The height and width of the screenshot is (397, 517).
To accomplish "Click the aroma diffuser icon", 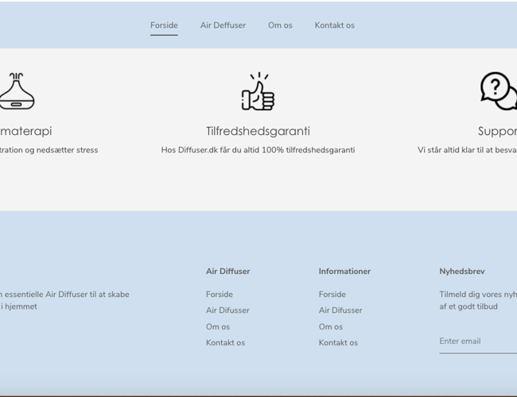I will point(17,91).
